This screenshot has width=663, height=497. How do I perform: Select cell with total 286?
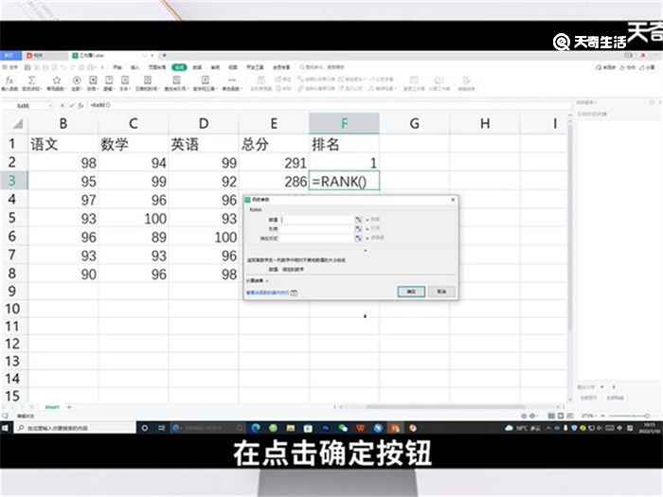pyautogui.click(x=274, y=182)
